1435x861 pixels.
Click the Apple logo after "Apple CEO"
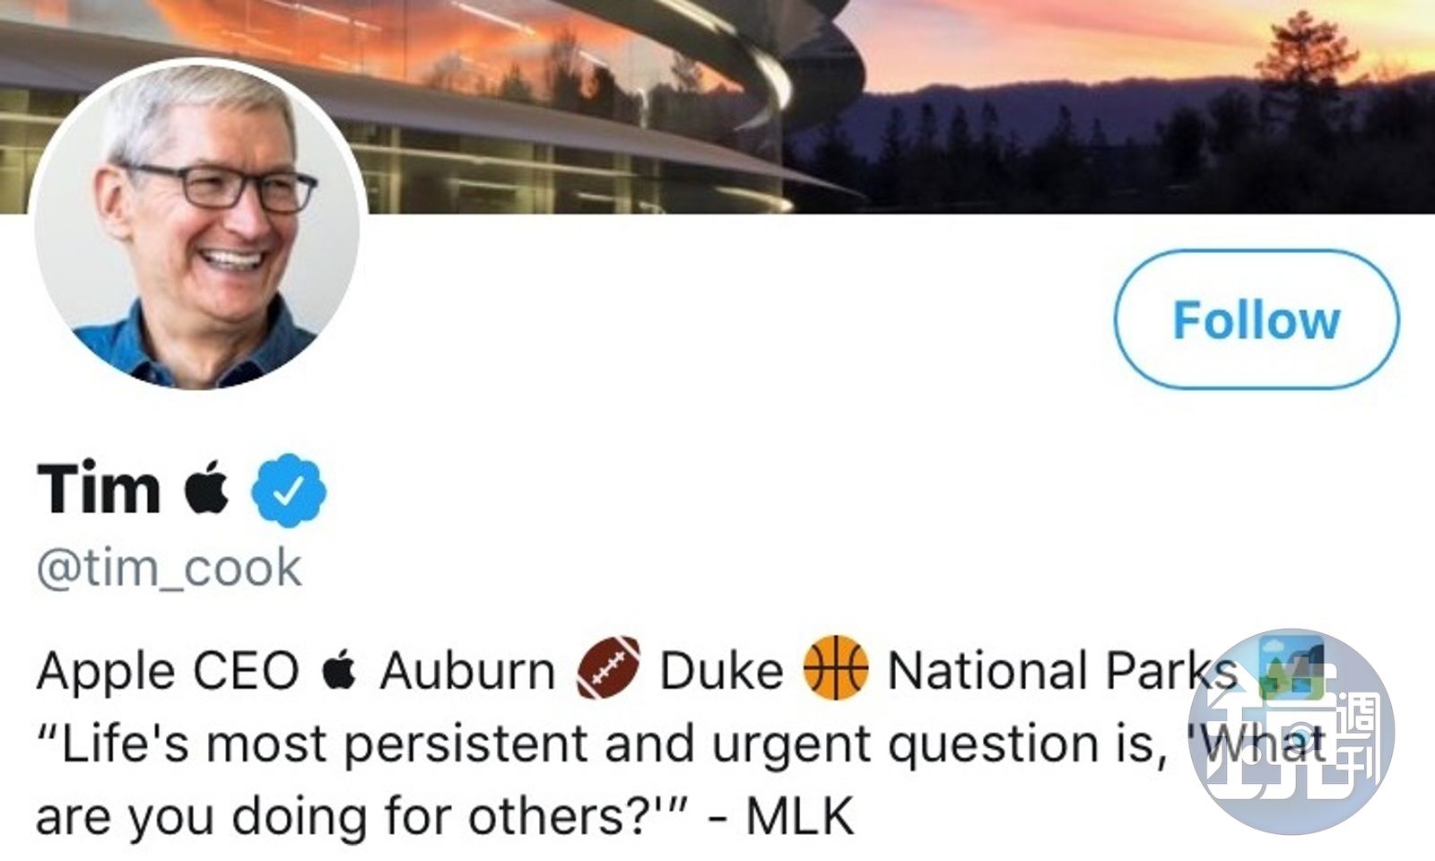339,671
